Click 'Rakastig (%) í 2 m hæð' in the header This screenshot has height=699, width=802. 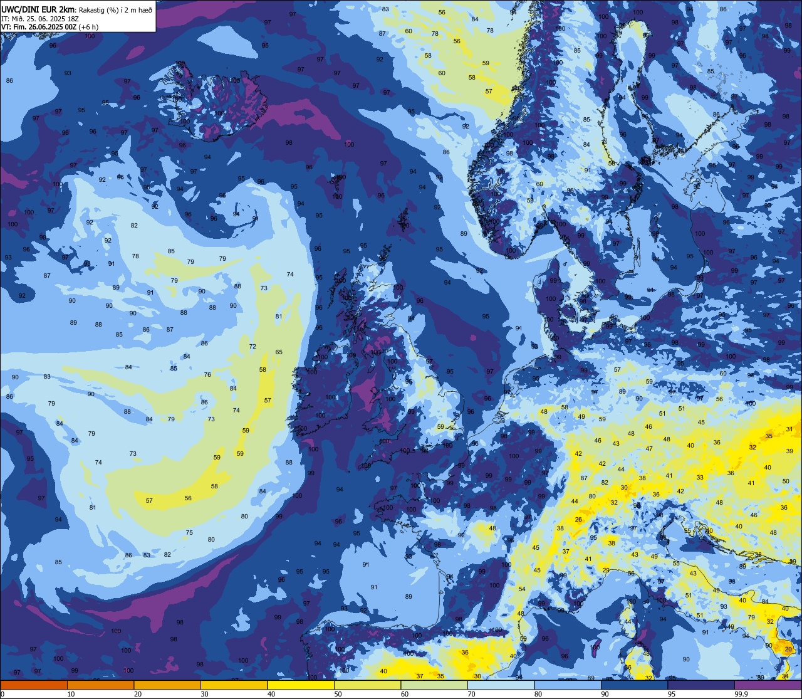pos(115,9)
